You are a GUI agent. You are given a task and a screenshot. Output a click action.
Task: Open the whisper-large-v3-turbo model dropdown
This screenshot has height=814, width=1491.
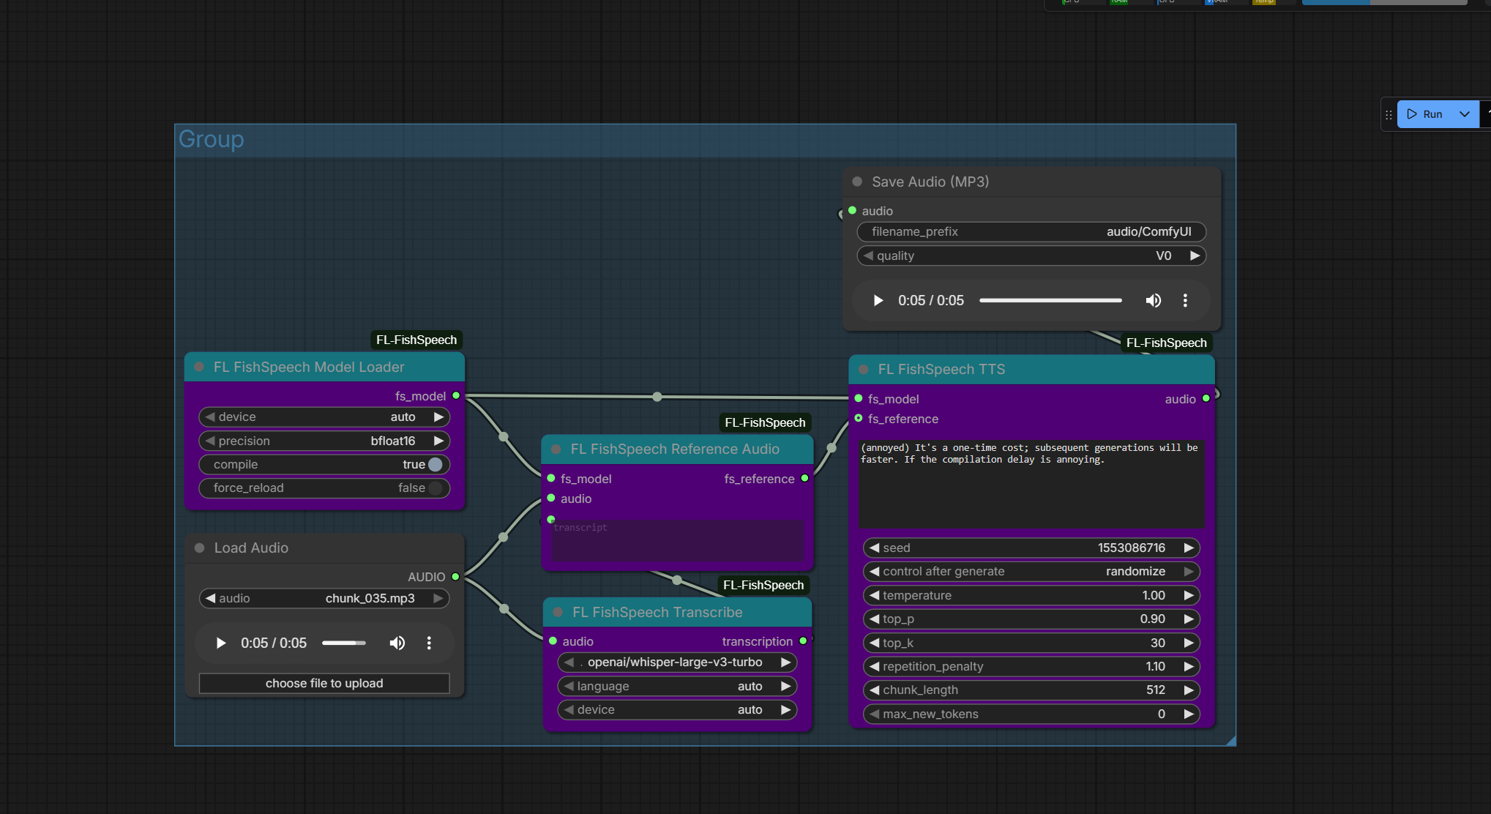tap(677, 662)
